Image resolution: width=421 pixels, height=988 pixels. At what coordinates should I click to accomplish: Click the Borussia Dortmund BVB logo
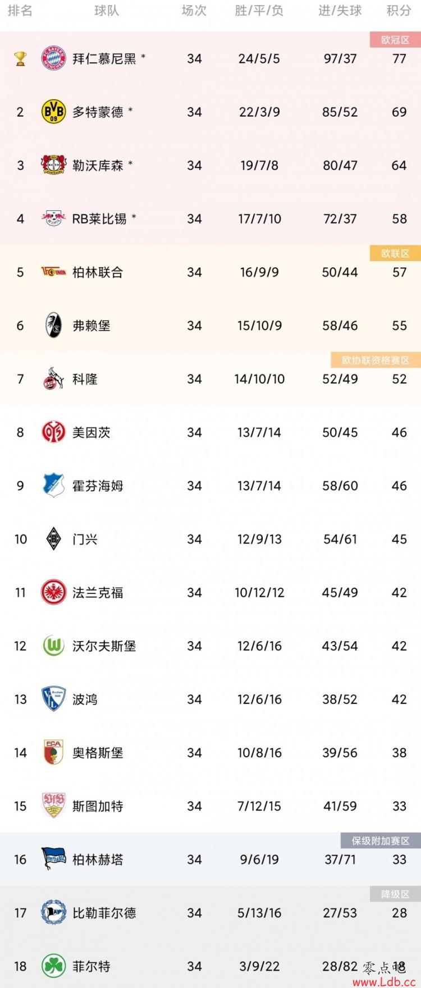(54, 112)
